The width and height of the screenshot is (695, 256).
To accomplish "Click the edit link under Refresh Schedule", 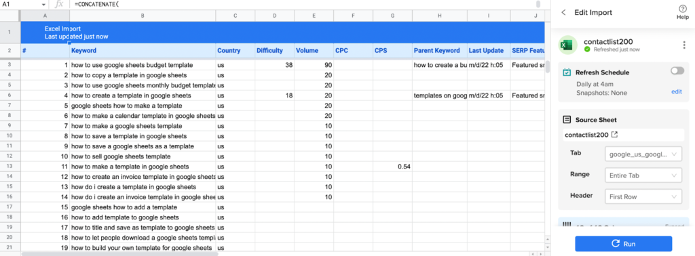I will click(677, 91).
